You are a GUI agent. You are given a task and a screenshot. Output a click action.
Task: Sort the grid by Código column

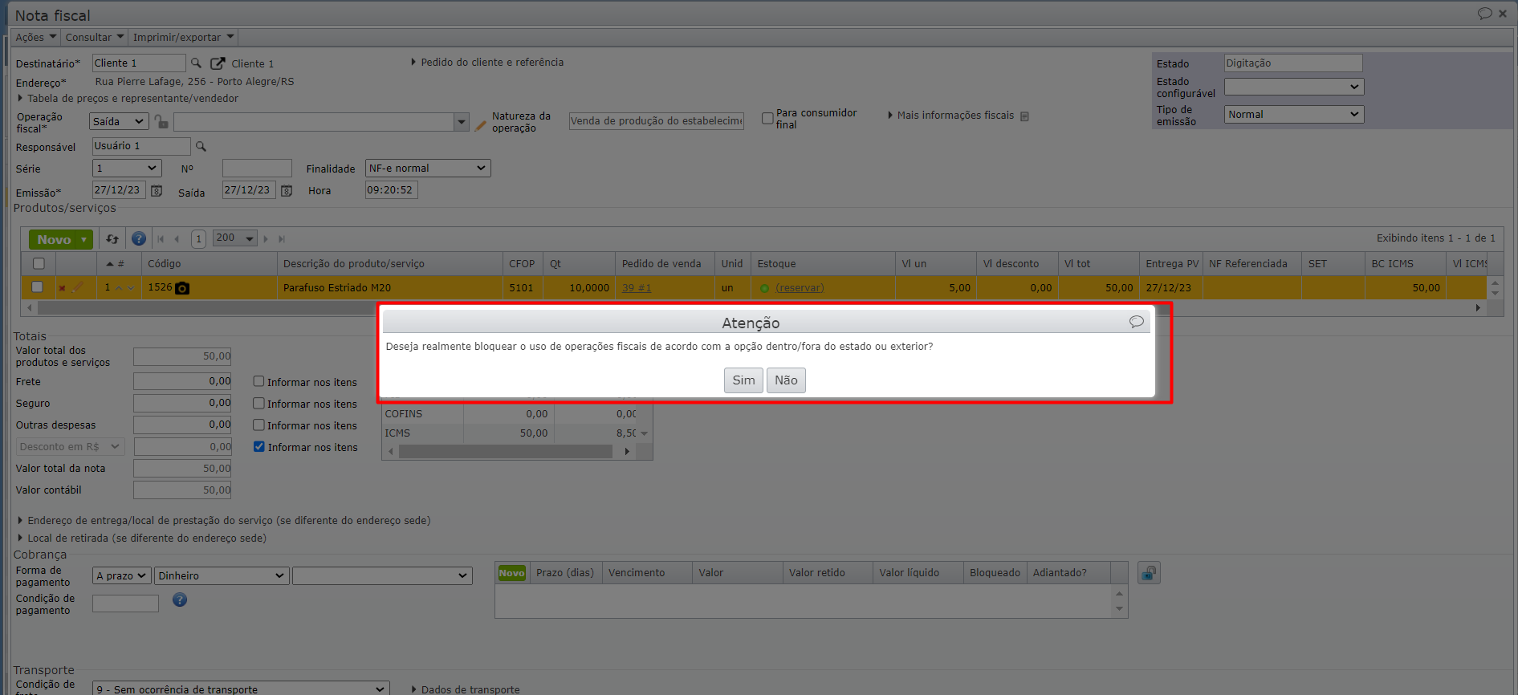pos(209,263)
